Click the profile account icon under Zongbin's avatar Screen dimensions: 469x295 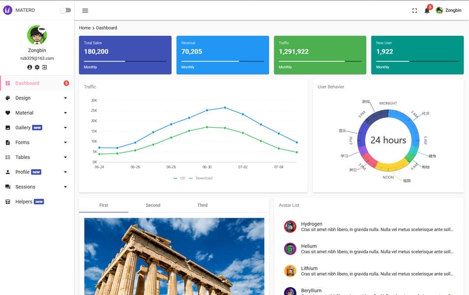click(29, 67)
